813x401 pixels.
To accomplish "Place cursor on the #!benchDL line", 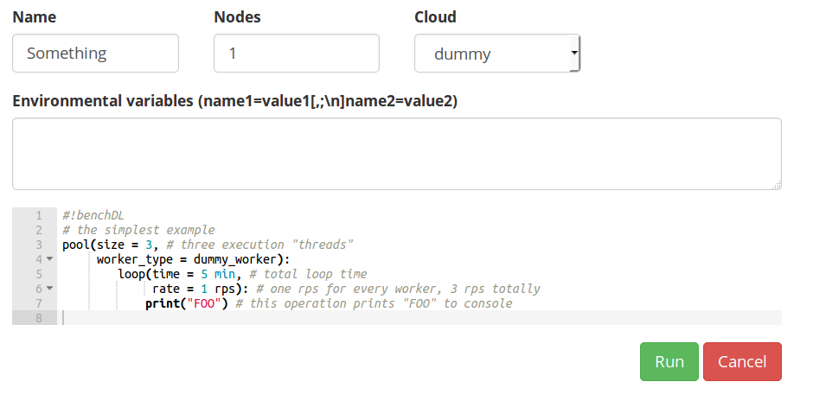I will click(x=93, y=215).
